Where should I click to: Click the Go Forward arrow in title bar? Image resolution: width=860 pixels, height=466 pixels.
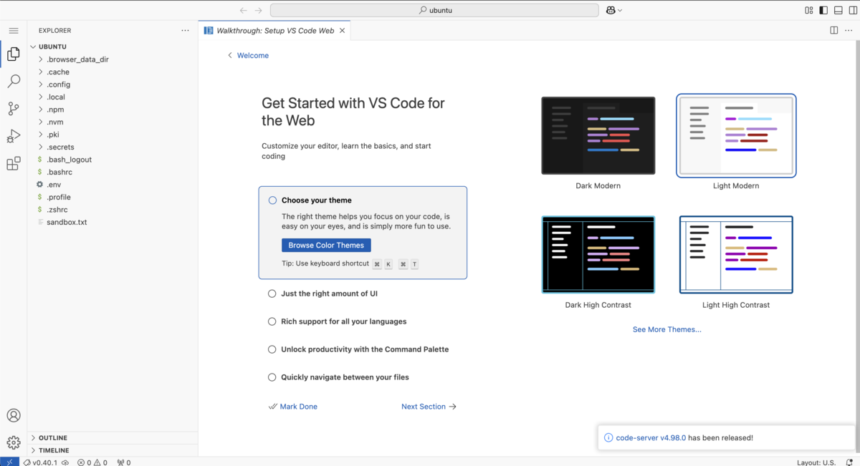pos(259,11)
